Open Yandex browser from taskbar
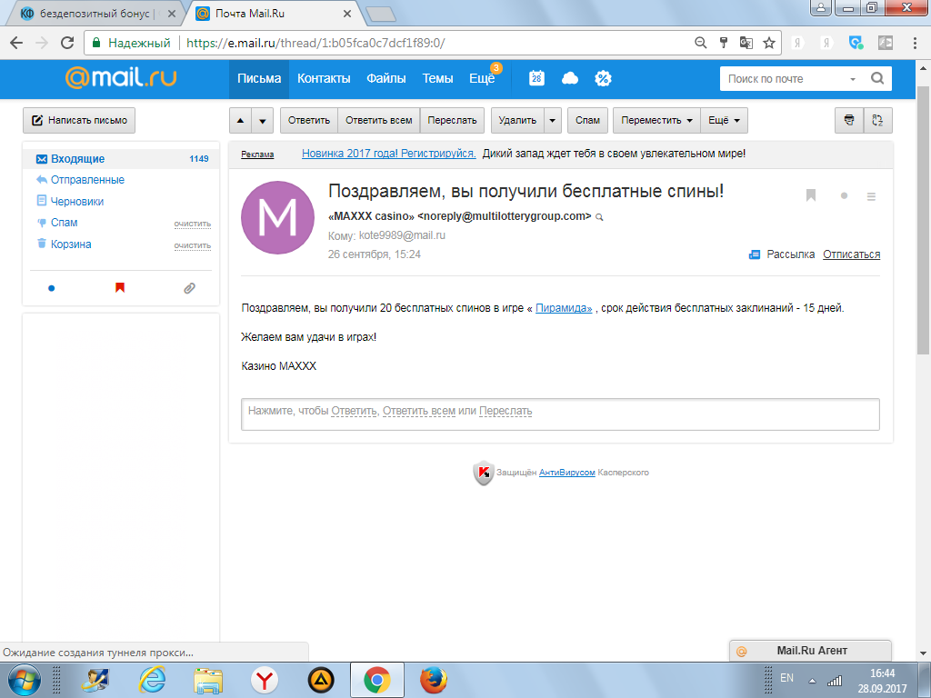This screenshot has height=698, width=931. [265, 680]
